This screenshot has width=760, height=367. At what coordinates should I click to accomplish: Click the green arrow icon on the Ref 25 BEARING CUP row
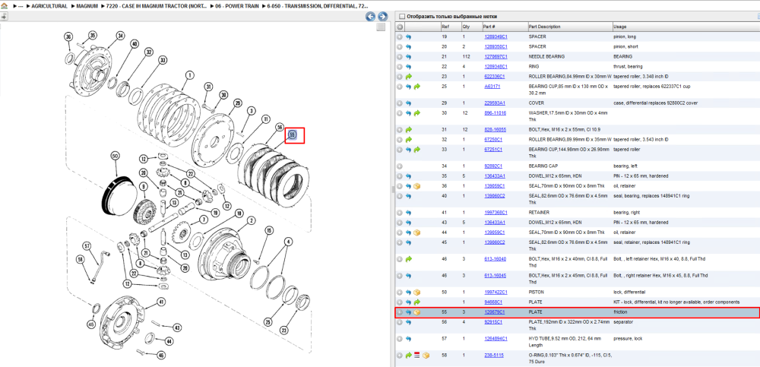click(416, 87)
